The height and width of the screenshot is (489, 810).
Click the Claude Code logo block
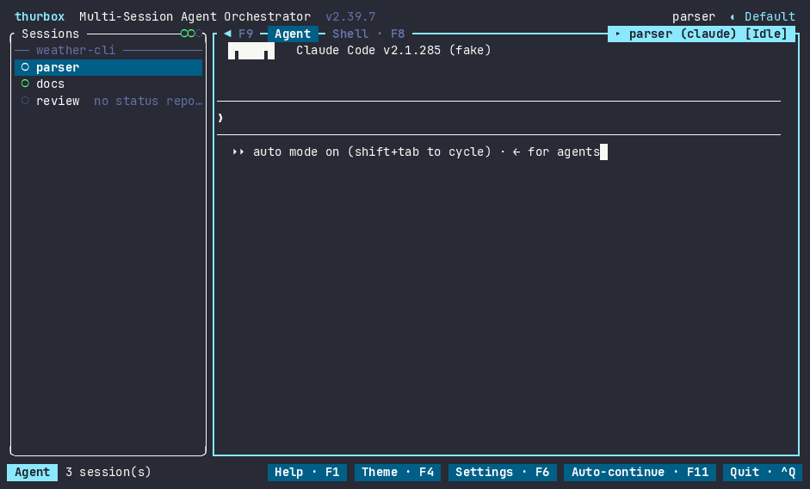[251, 51]
